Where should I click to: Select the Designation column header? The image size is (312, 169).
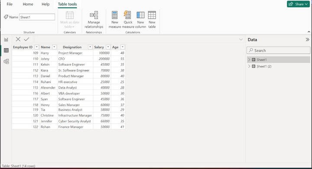[x=72, y=47]
